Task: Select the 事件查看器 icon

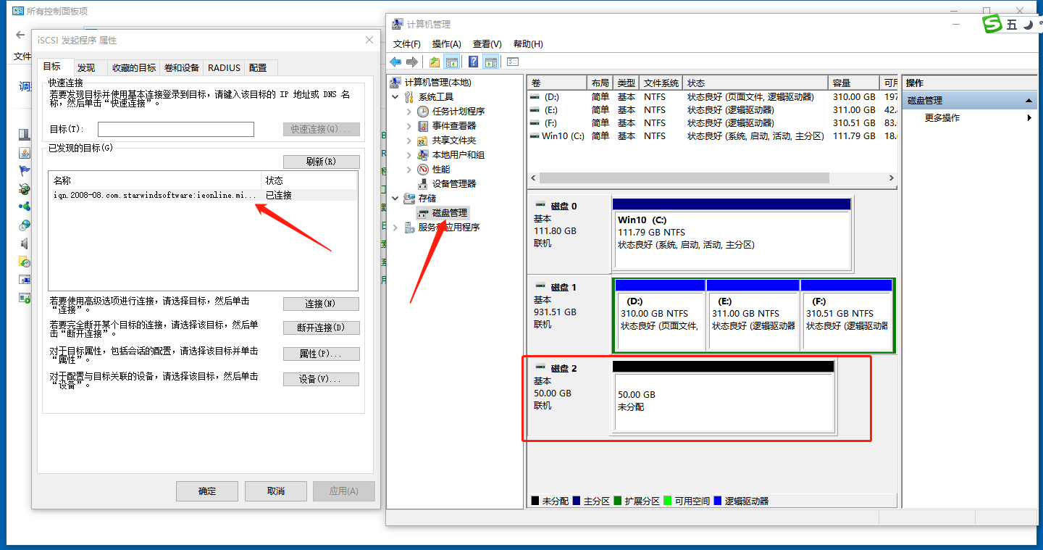Action: click(423, 125)
